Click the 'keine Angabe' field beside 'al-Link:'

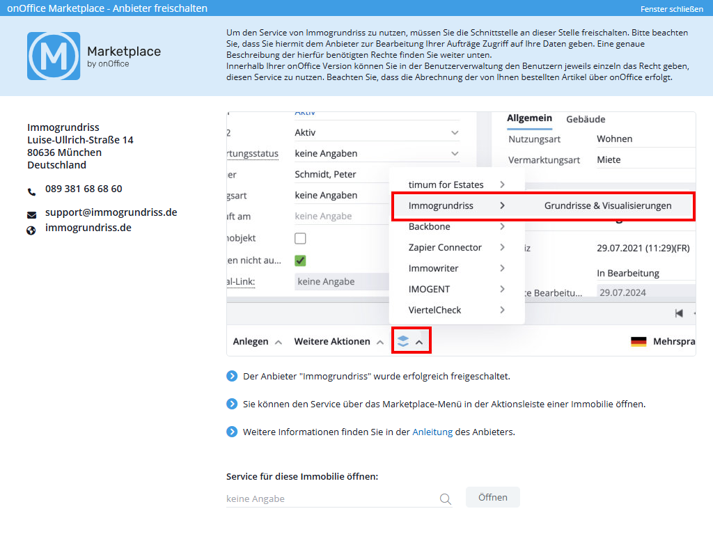342,282
